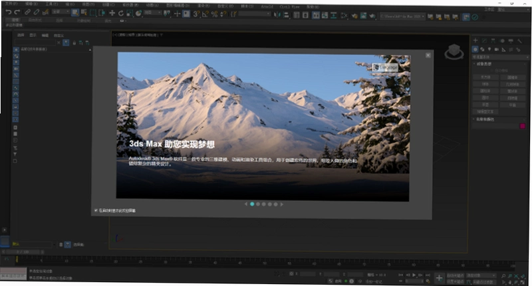532x286 pixels.
Task: Open the reference coordinate system dropdown
Action: click(x=153, y=13)
